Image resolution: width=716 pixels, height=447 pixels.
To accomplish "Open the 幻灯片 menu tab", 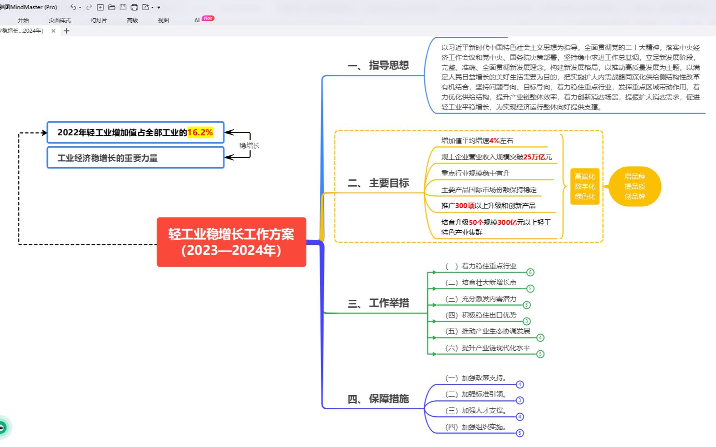I will 99,20.
